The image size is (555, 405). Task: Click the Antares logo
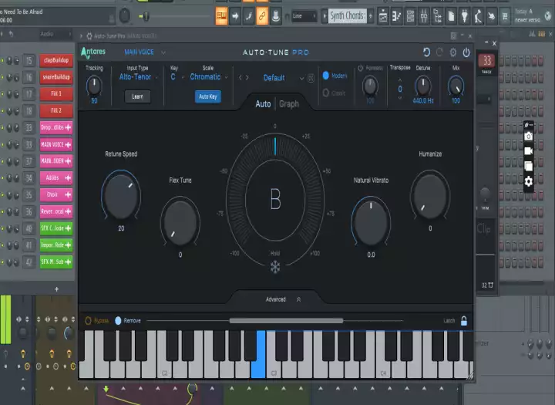coord(93,52)
